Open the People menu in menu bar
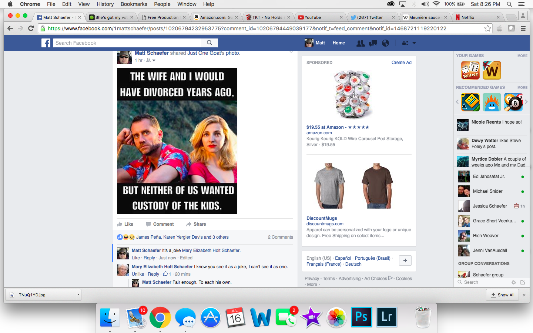 click(162, 4)
